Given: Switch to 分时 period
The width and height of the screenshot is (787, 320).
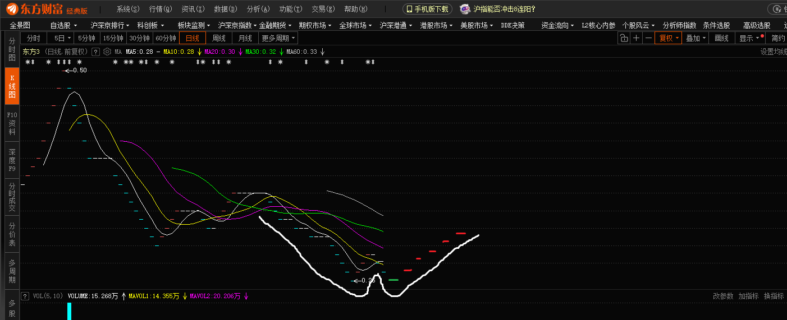Looking at the screenshot, I should coord(34,38).
